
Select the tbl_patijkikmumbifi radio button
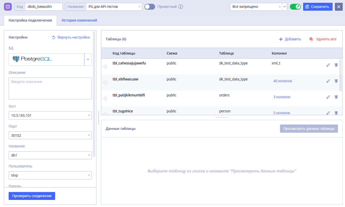[105, 98]
